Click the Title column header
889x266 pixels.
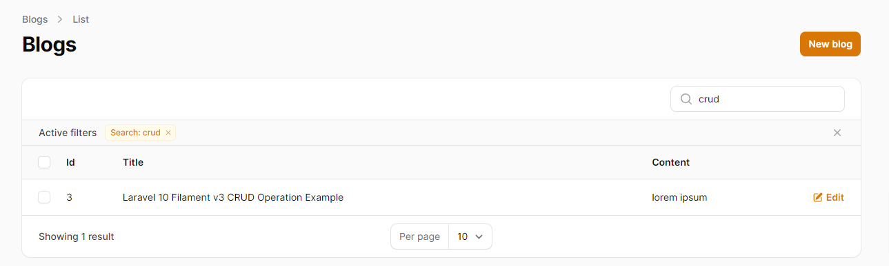[133, 162]
